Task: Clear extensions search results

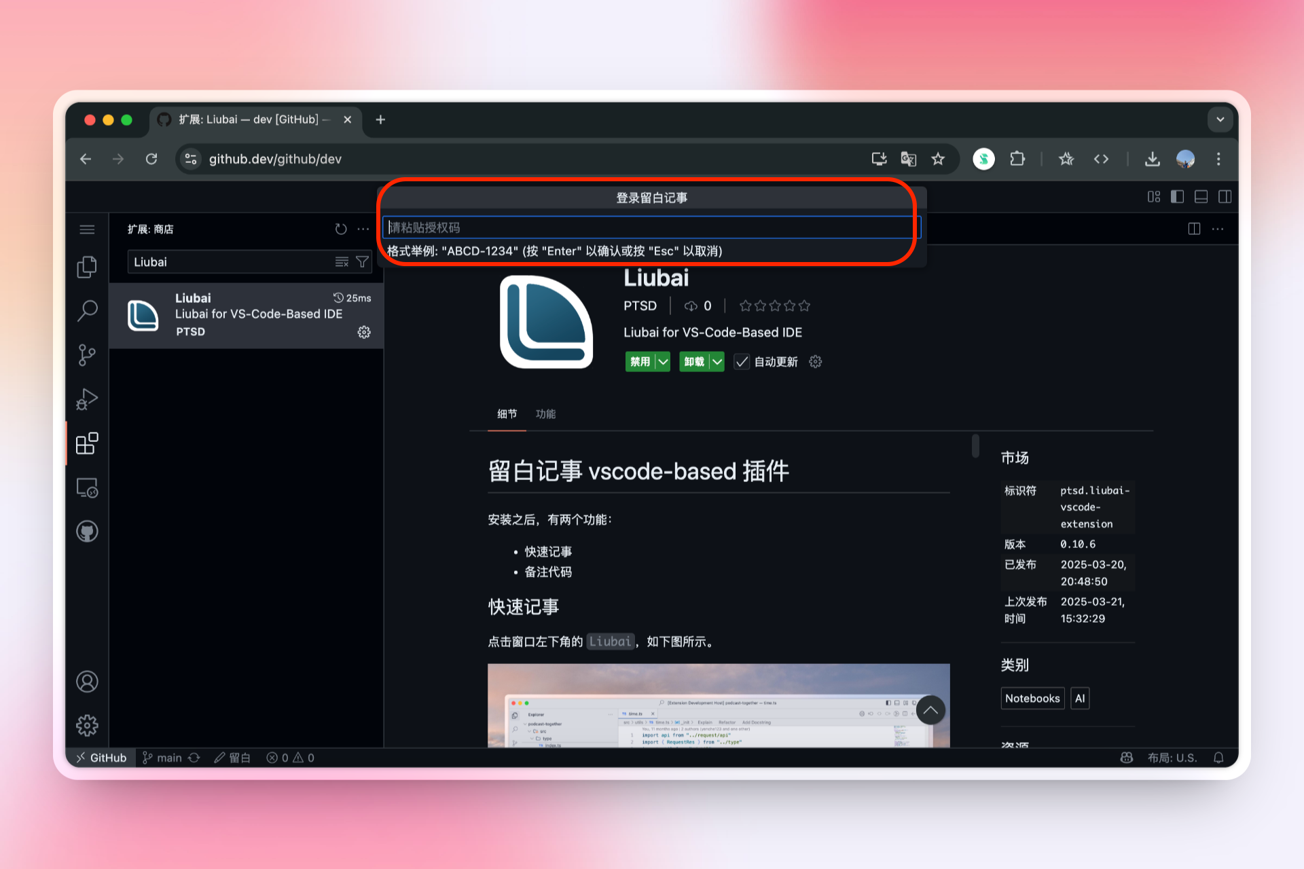Action: [x=342, y=262]
